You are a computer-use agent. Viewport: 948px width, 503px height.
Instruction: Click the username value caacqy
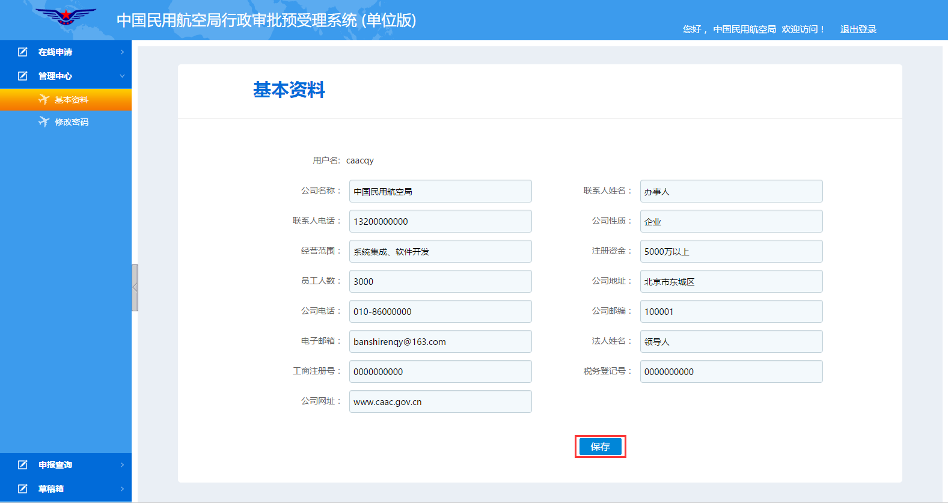360,160
